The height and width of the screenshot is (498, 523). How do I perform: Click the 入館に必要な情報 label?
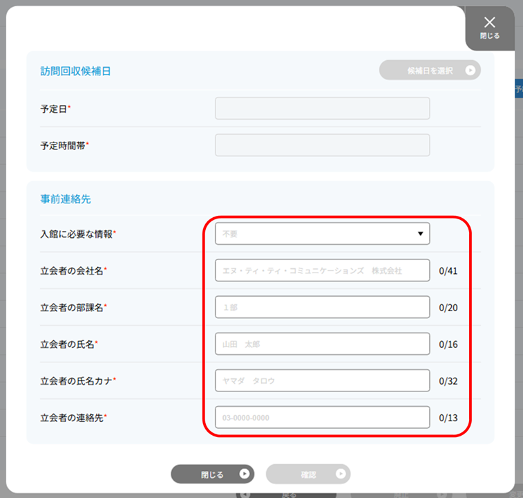pyautogui.click(x=77, y=234)
